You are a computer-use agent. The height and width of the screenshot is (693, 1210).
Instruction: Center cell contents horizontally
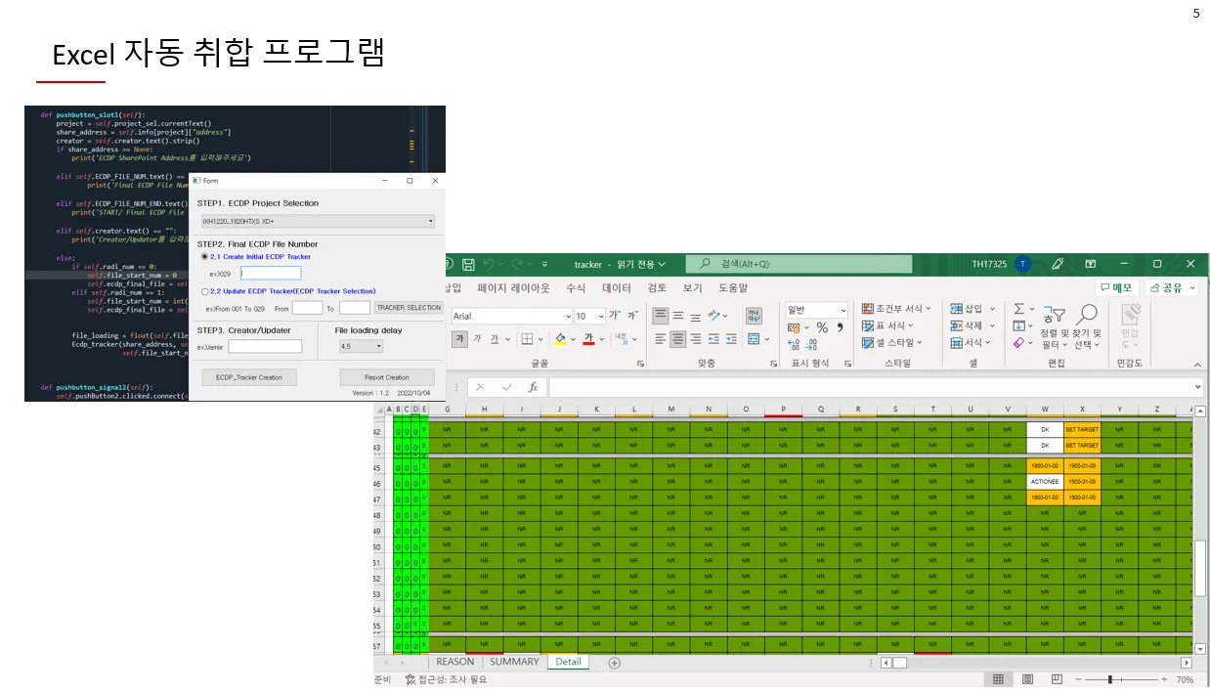coord(677,338)
